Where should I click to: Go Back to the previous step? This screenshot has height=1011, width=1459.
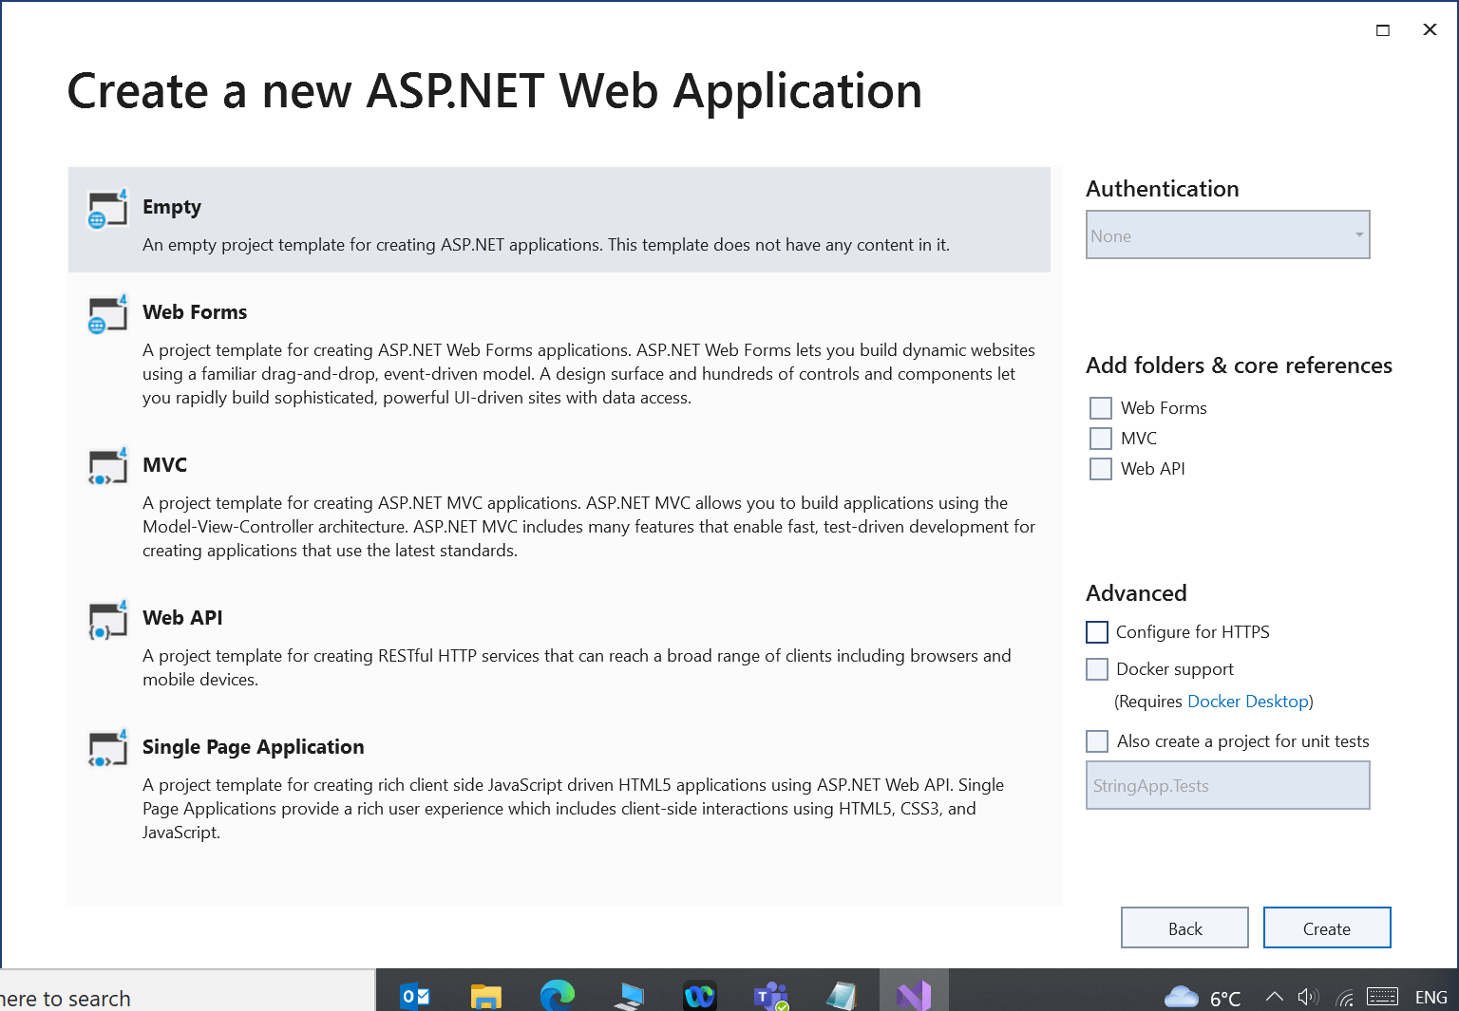1184,927
